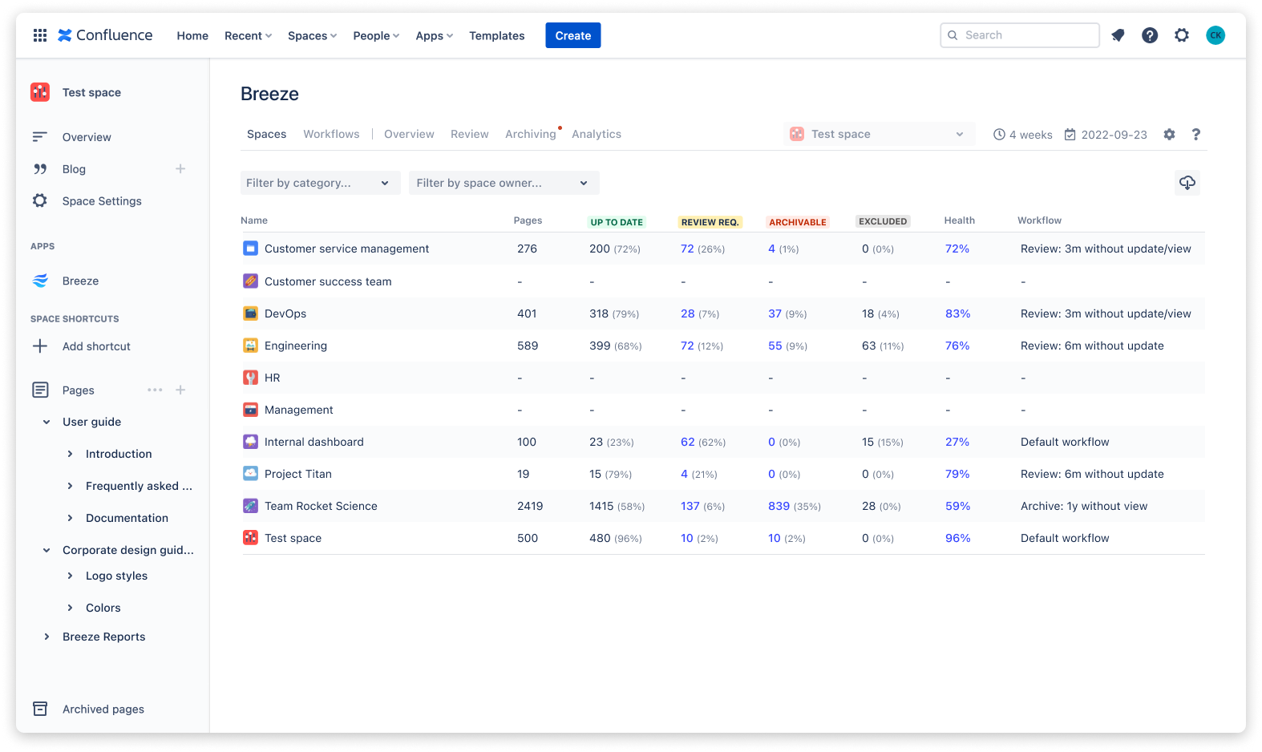Click the Archived pages icon

coord(40,709)
